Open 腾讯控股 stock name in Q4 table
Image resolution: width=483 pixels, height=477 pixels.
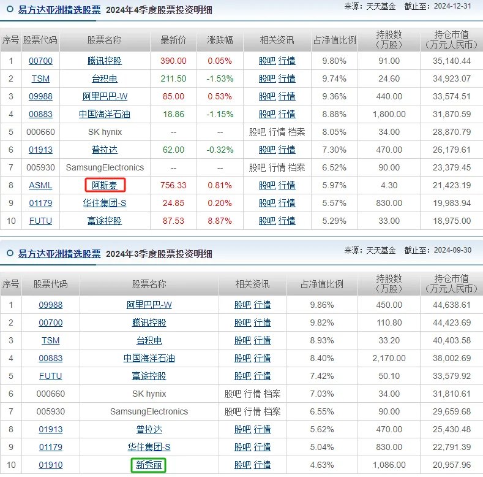tap(105, 61)
